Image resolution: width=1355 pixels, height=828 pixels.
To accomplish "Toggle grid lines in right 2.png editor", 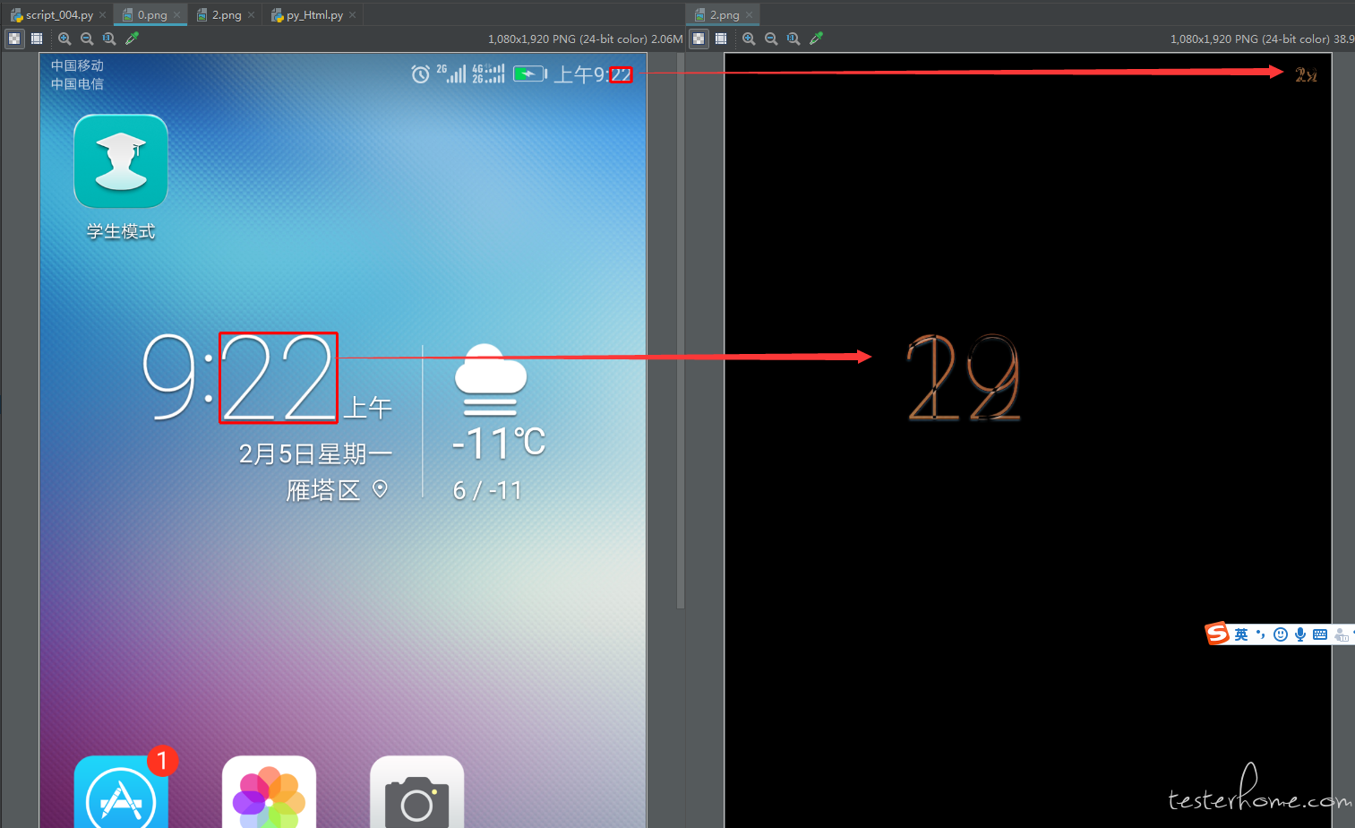I will pyautogui.click(x=721, y=39).
